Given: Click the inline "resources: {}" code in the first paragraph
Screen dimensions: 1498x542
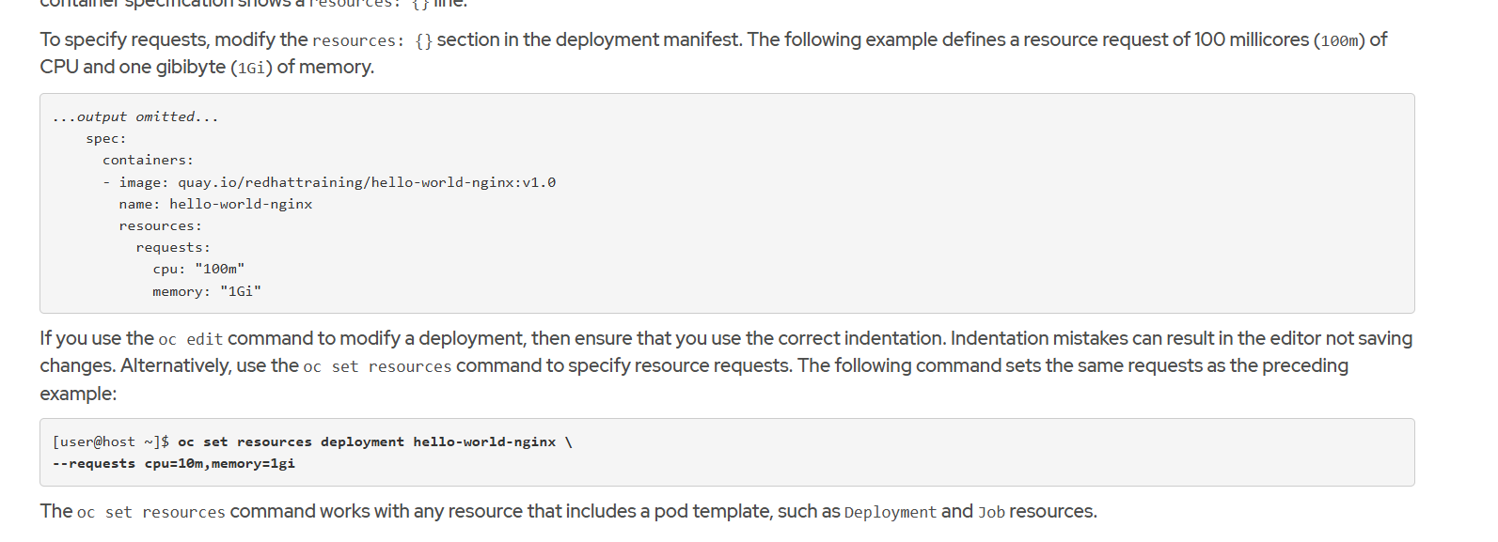Looking at the screenshot, I should (372, 40).
